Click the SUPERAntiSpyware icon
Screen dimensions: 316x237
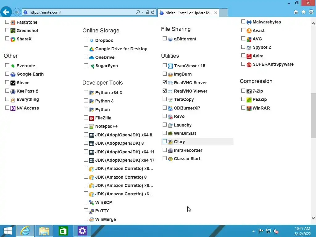(x=249, y=64)
